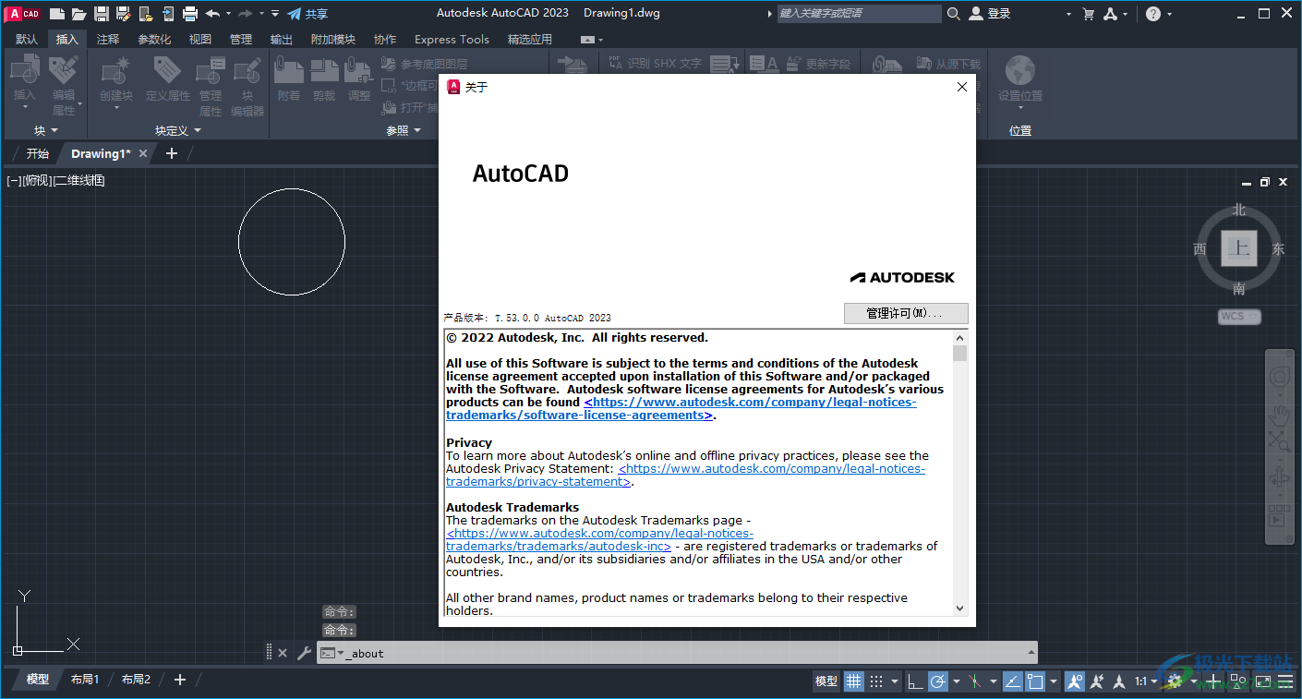Click the 共享 share button
The width and height of the screenshot is (1302, 699).
pos(307,14)
